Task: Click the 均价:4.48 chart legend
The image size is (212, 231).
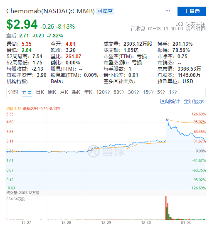Action: (14, 109)
